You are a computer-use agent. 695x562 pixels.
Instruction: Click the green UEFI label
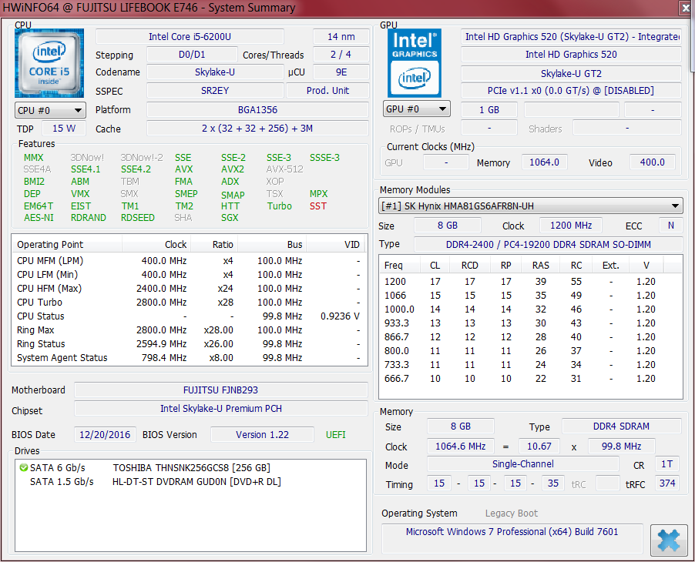(335, 435)
